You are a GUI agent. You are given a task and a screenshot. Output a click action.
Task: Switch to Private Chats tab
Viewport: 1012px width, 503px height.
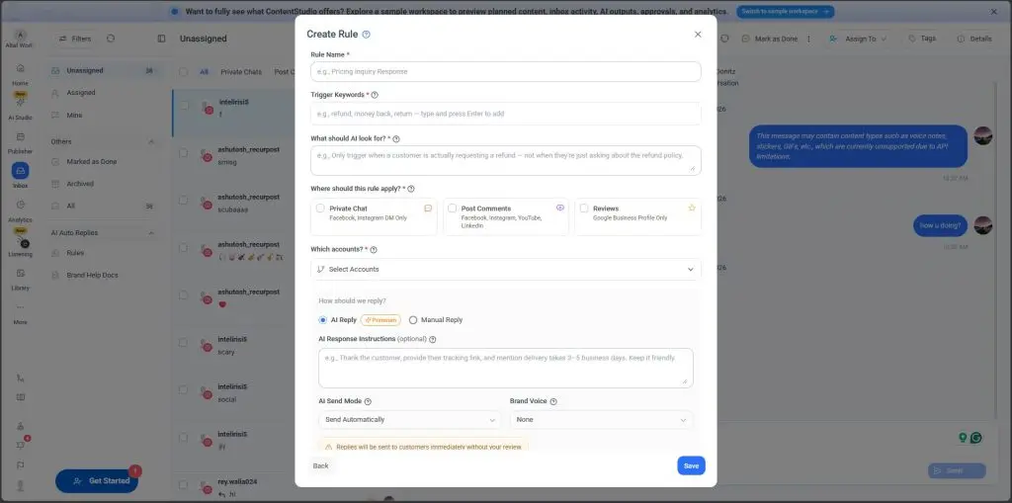[x=241, y=72]
